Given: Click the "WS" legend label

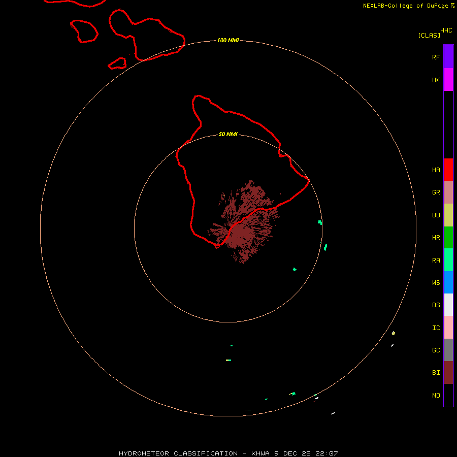Looking at the screenshot, I should (x=436, y=283).
